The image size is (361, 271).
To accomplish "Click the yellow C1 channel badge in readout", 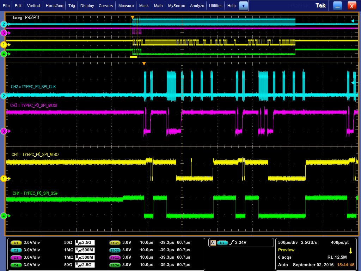I will pos(16,243).
